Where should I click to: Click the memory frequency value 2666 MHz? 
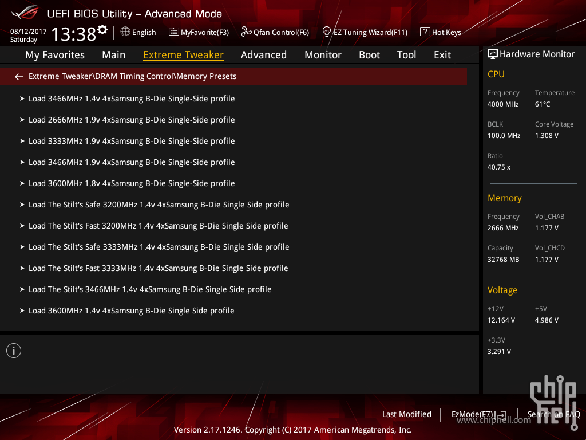[503, 228]
